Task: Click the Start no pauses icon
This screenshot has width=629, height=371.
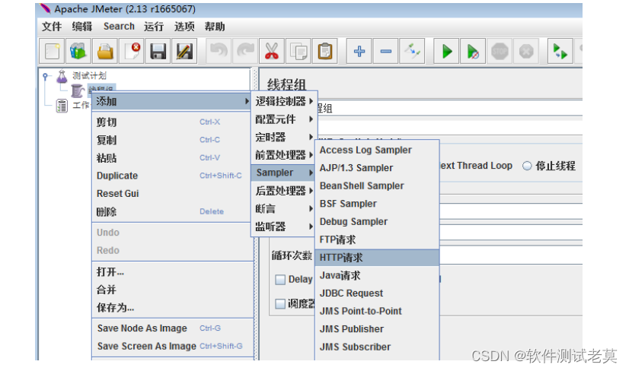Action: coord(473,51)
